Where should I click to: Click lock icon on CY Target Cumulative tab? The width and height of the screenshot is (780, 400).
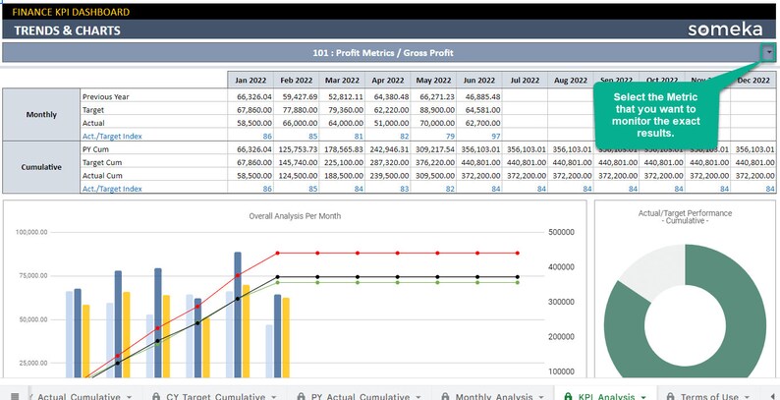(156, 396)
